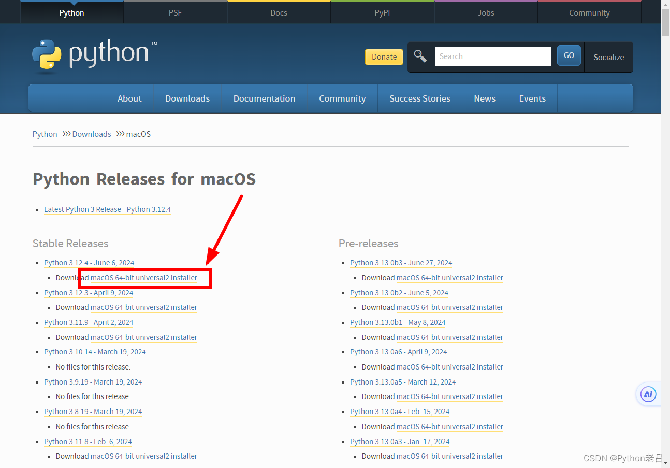The width and height of the screenshot is (670, 468).
Task: Switch to the Docs top tab
Action: (x=279, y=12)
